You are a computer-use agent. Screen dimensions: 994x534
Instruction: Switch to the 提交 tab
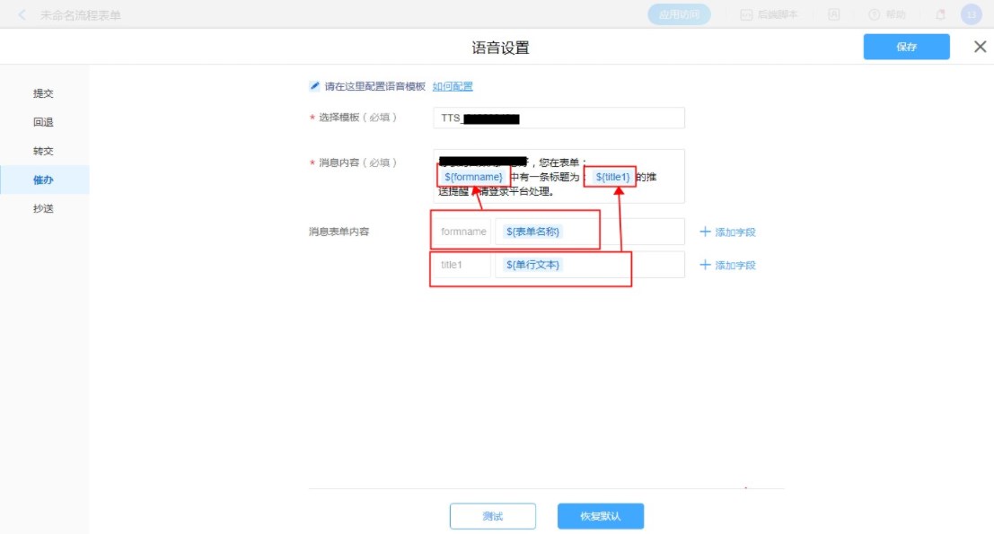pyautogui.click(x=43, y=93)
